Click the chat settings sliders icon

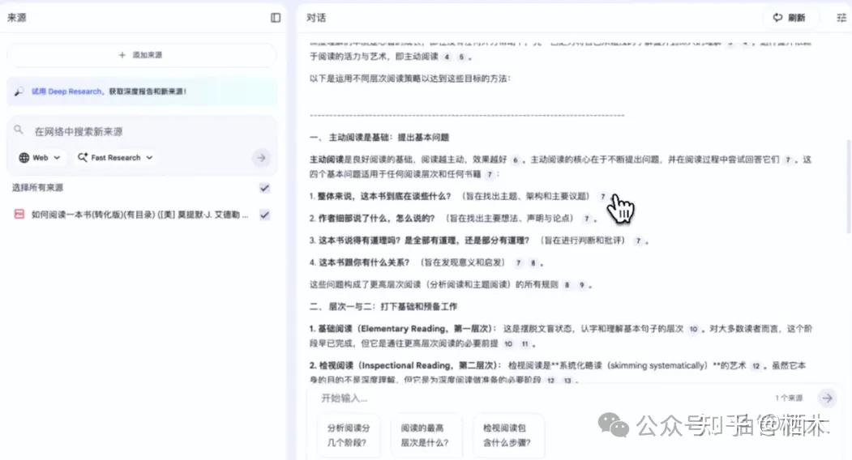(841, 18)
